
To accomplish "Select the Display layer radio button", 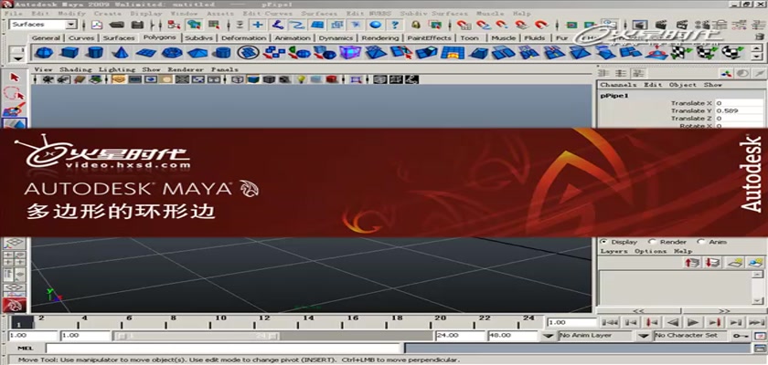I will [x=603, y=242].
